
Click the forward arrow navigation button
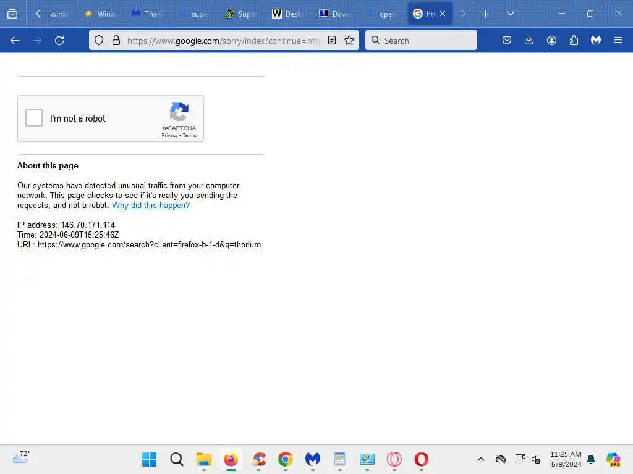37,41
